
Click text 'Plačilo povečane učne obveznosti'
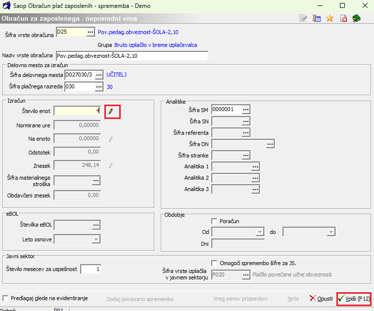click(292, 274)
